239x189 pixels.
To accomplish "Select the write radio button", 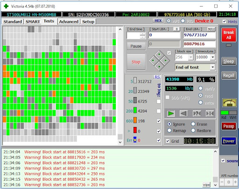I will click(201, 102).
